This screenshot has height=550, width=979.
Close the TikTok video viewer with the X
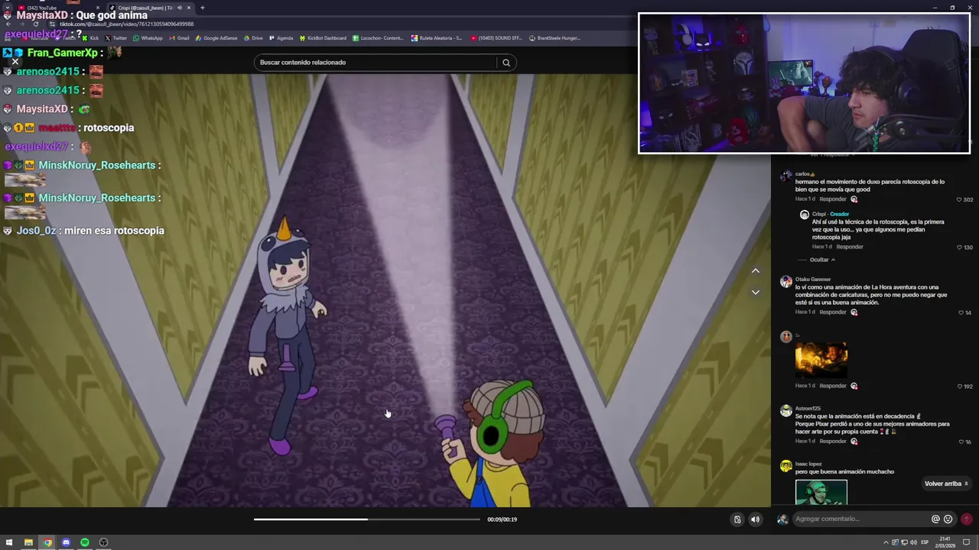[15, 61]
